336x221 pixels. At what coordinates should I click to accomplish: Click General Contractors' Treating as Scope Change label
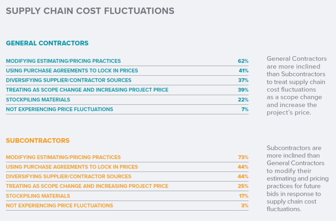click(87, 90)
